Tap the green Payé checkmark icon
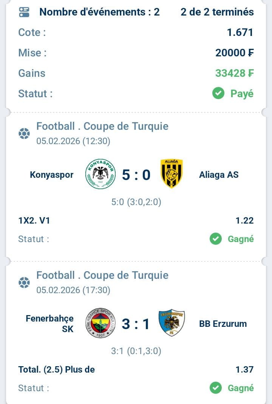 [218, 93]
